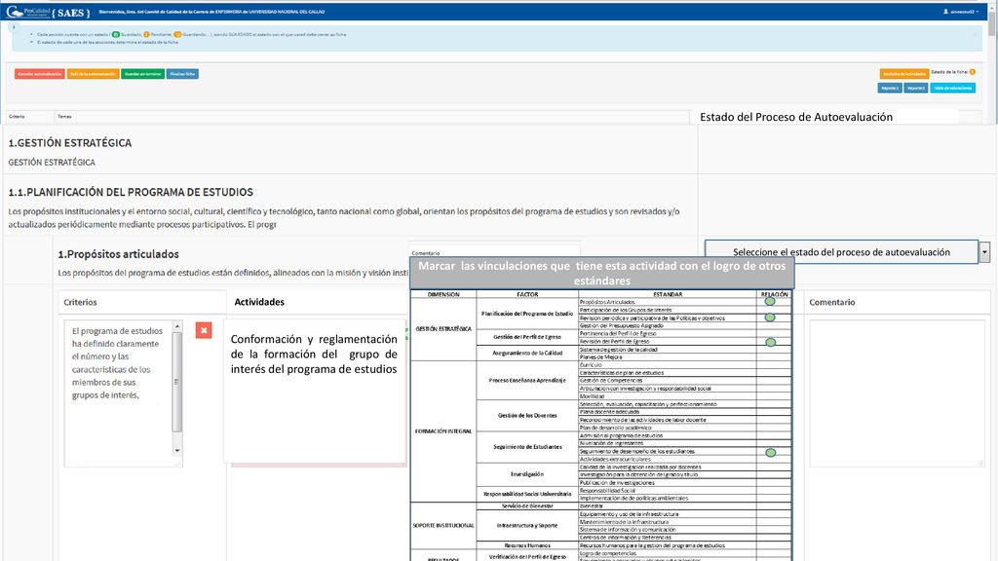The width and height of the screenshot is (998, 561).
Task: Dismiss the blue info alert banner
Action: (x=975, y=34)
